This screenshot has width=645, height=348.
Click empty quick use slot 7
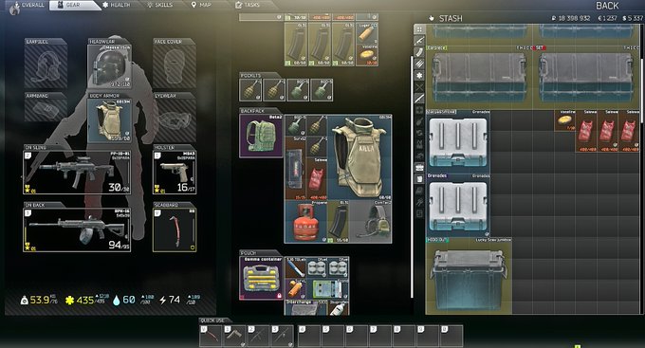tap(380, 336)
